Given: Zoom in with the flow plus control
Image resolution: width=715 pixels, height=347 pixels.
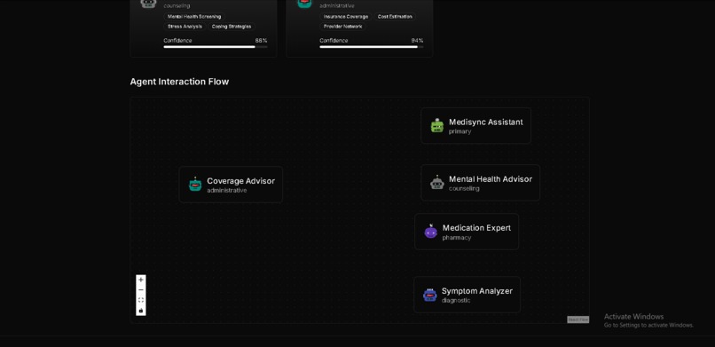Looking at the screenshot, I should (141, 280).
